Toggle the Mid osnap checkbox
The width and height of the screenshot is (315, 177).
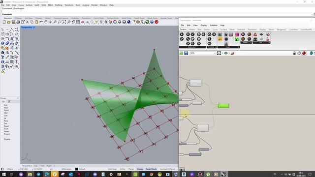2,113
